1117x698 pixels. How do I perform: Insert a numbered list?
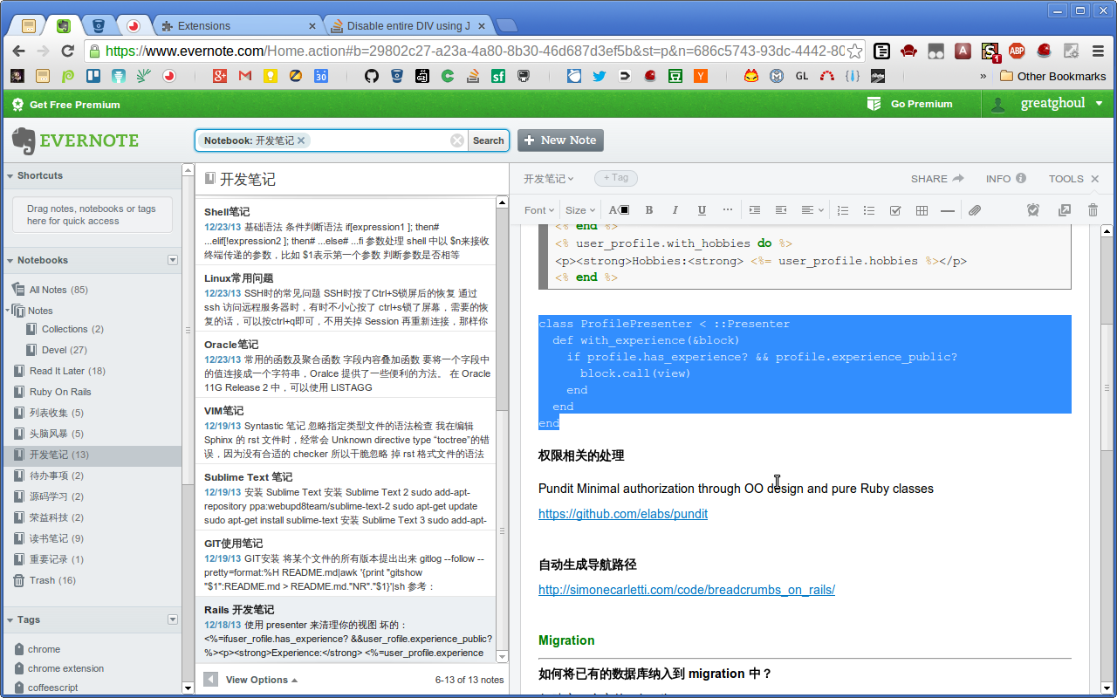[x=843, y=210]
